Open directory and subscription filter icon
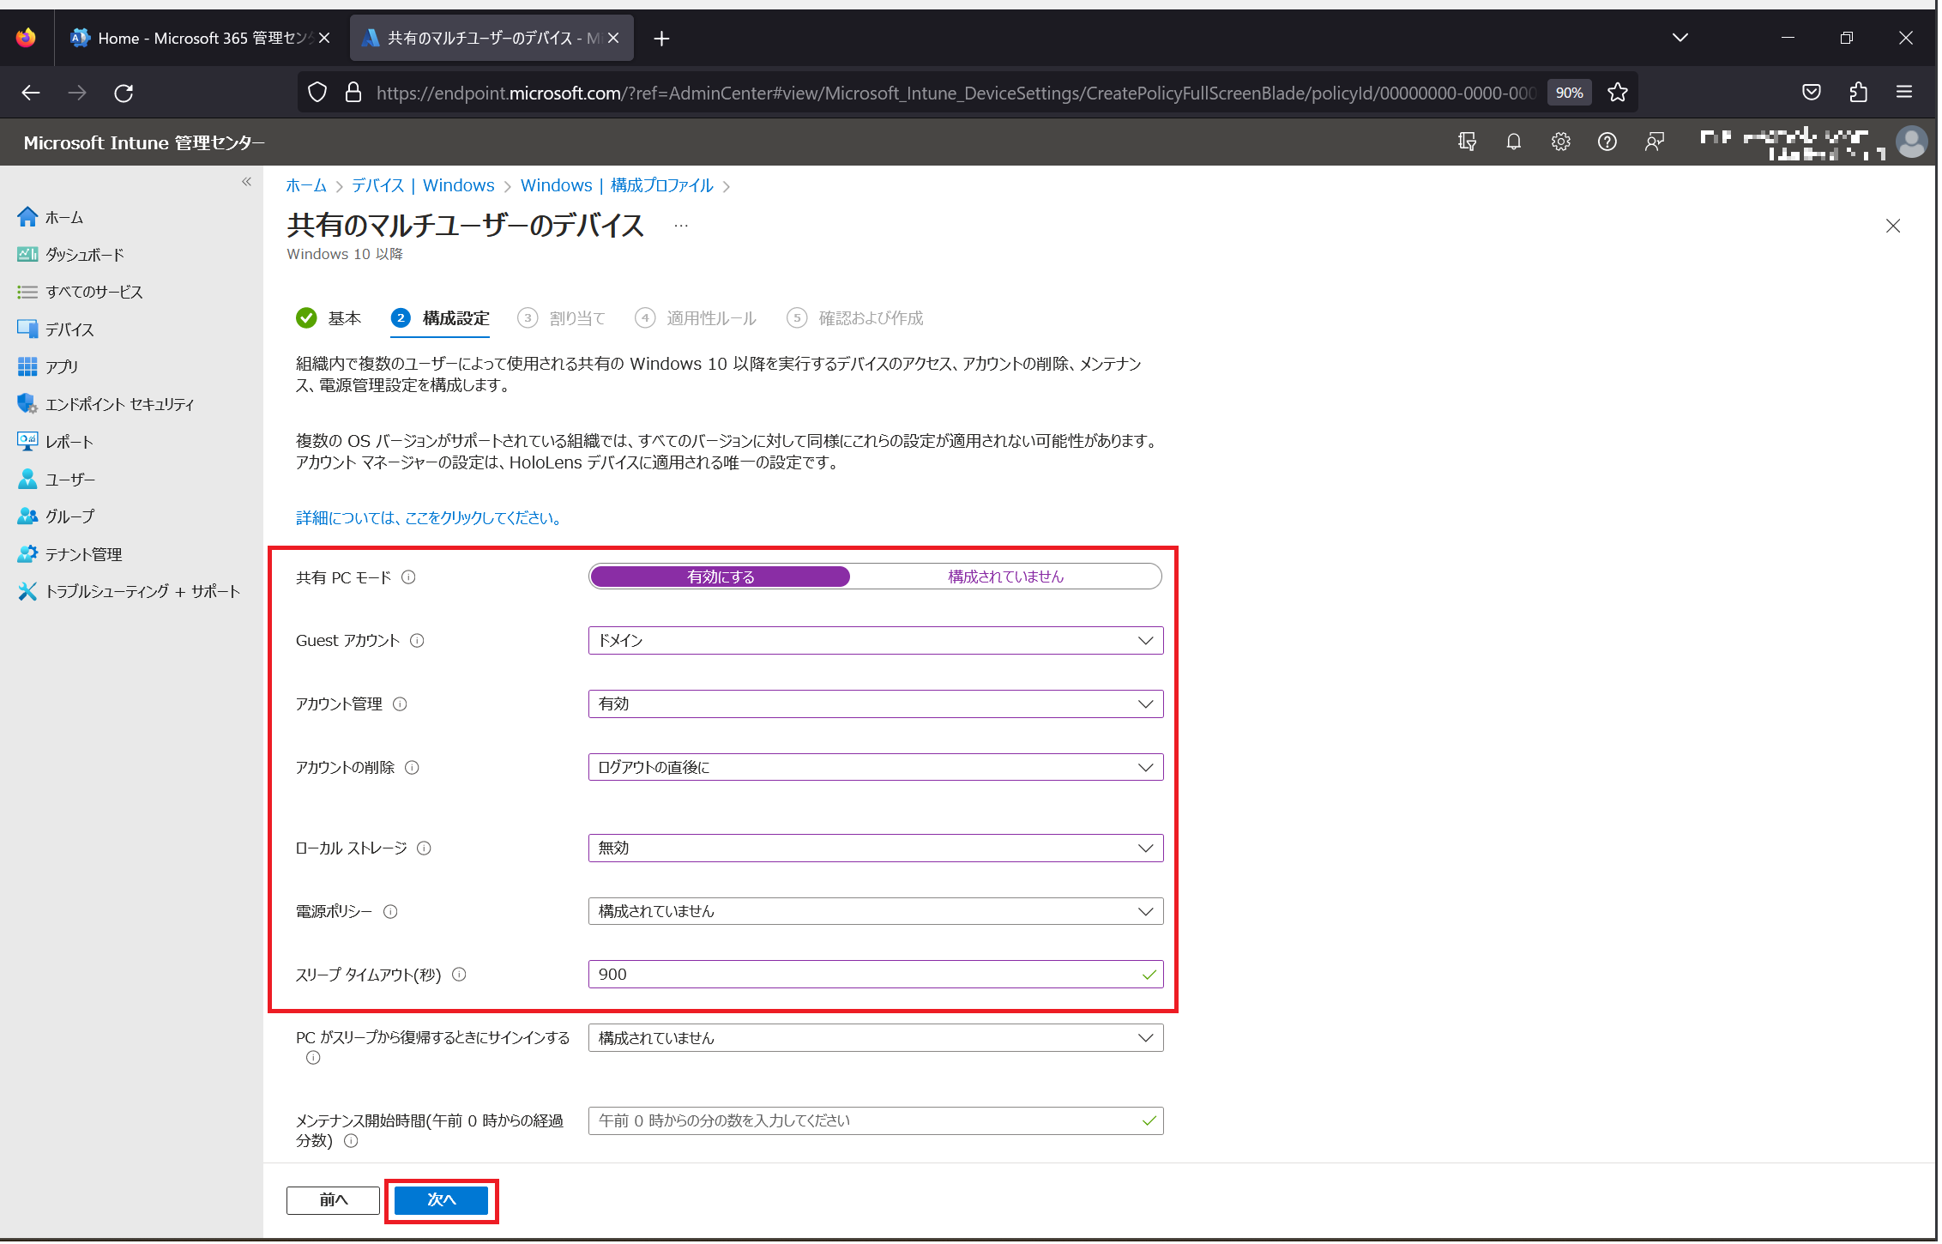The height and width of the screenshot is (1244, 1942). point(1469,142)
